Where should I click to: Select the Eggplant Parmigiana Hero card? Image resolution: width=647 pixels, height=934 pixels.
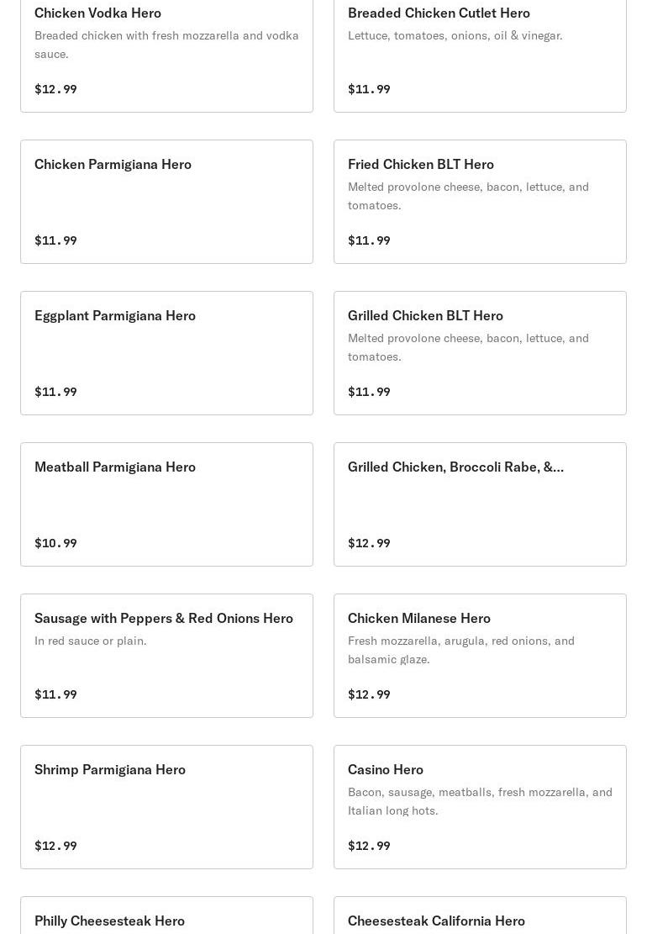tap(166, 353)
